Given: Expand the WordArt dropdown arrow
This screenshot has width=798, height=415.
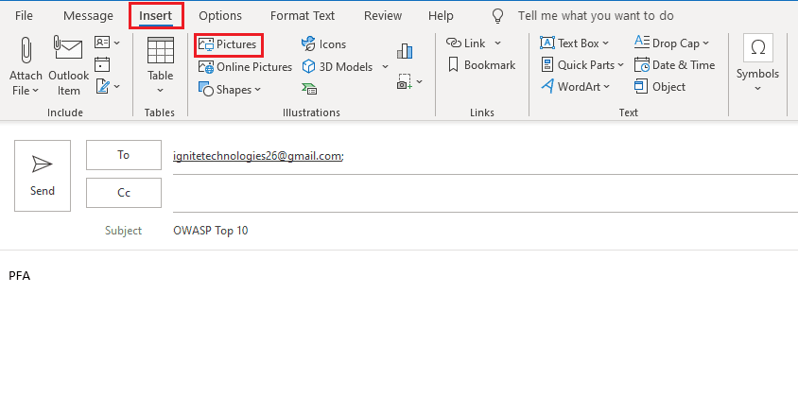Looking at the screenshot, I should (607, 87).
